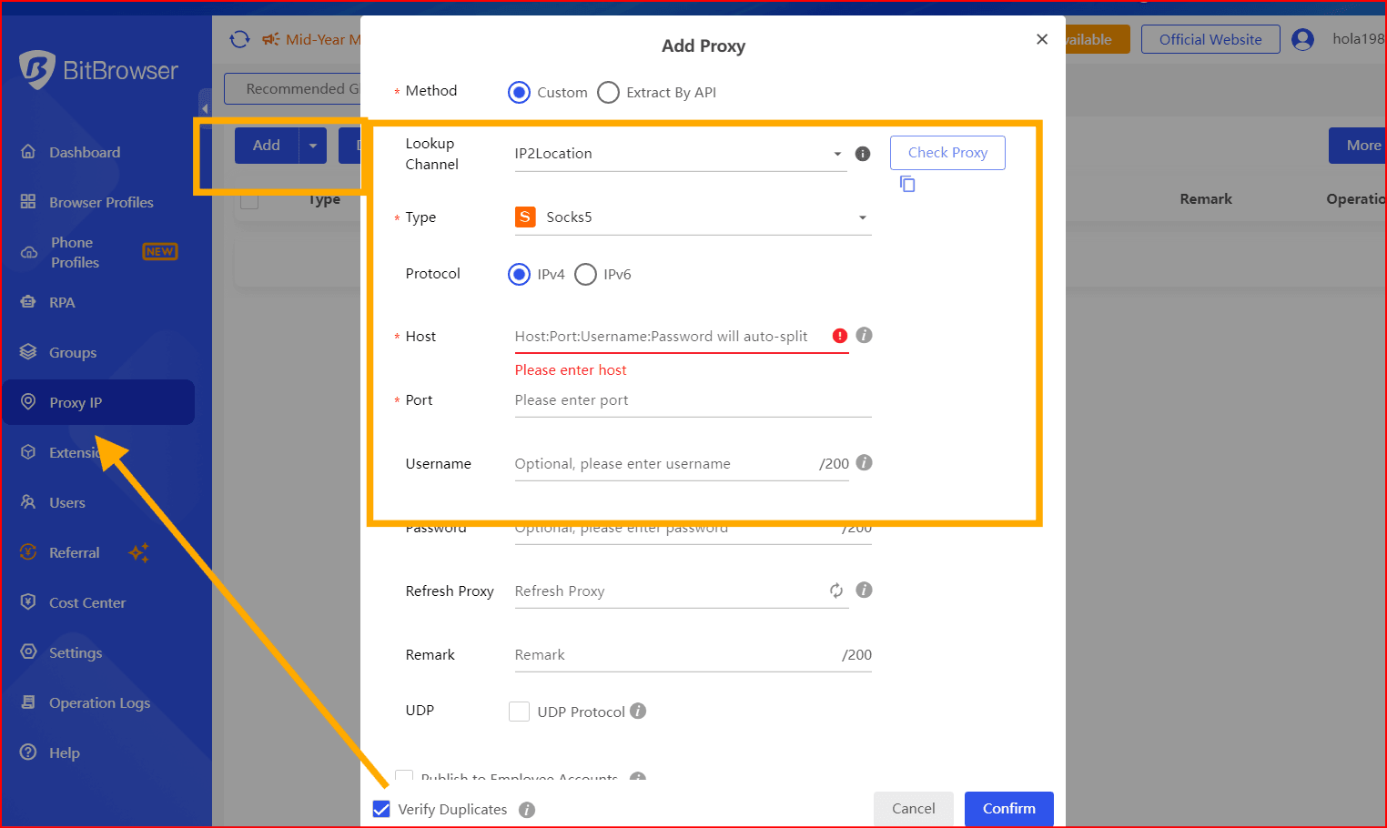Collapse the sidebar with the arrow handle
Screen dimensions: 1387x828
(x=205, y=108)
